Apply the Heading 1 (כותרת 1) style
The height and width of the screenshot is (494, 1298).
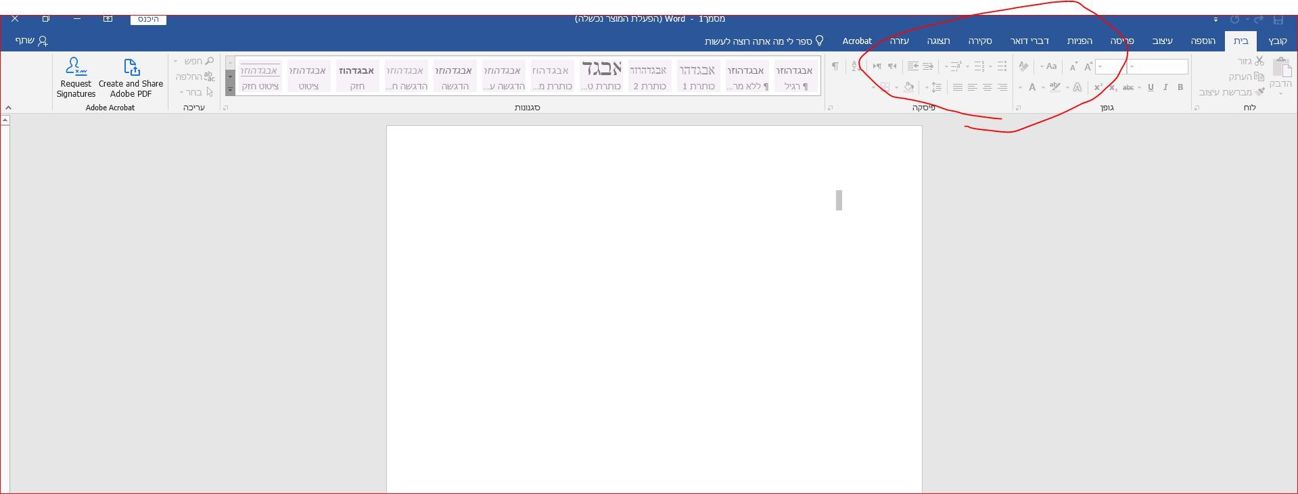click(698, 76)
